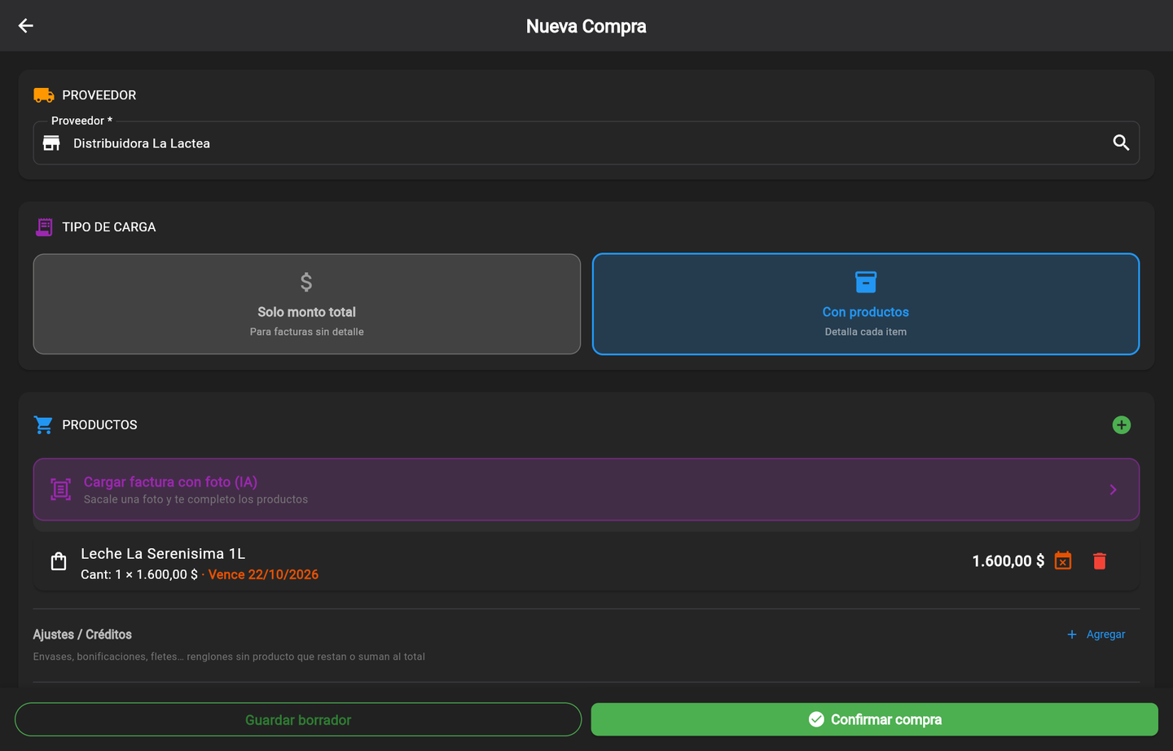
Task: Click Agregar next to Ajustes / Créditos
Action: click(x=1096, y=635)
